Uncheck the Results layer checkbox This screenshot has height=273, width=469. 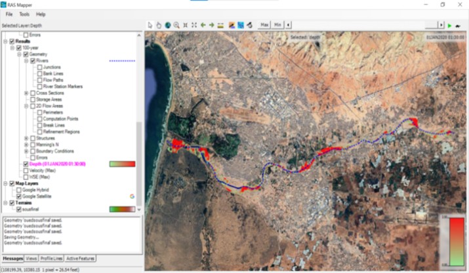click(x=12, y=41)
